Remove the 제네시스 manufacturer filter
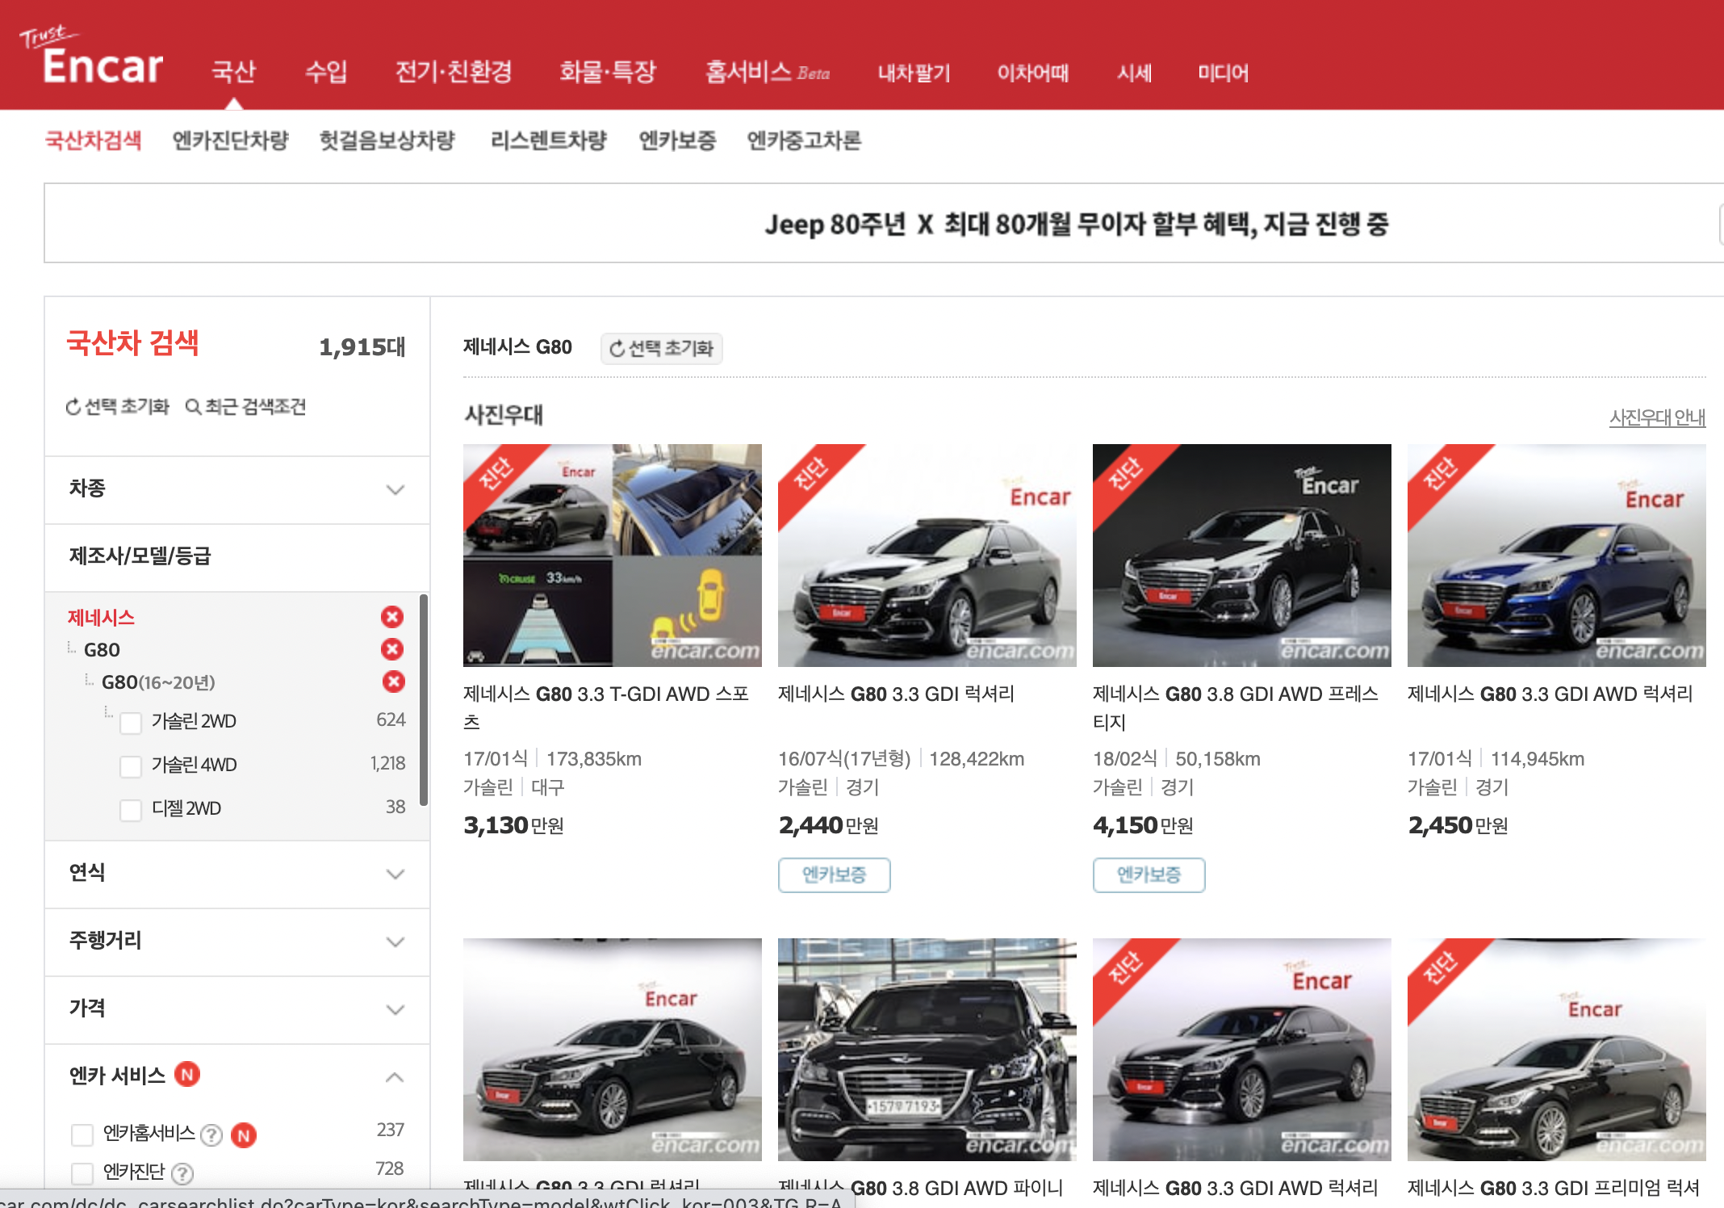Image resolution: width=1724 pixels, height=1208 pixels. [392, 617]
